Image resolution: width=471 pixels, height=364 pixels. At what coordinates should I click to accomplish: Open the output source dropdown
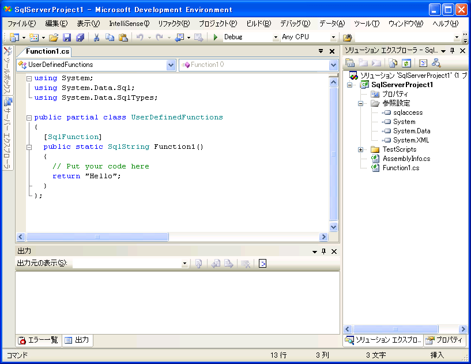pyautogui.click(x=184, y=264)
